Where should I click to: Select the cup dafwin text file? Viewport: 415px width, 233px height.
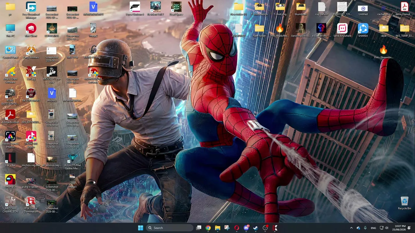pos(321,9)
